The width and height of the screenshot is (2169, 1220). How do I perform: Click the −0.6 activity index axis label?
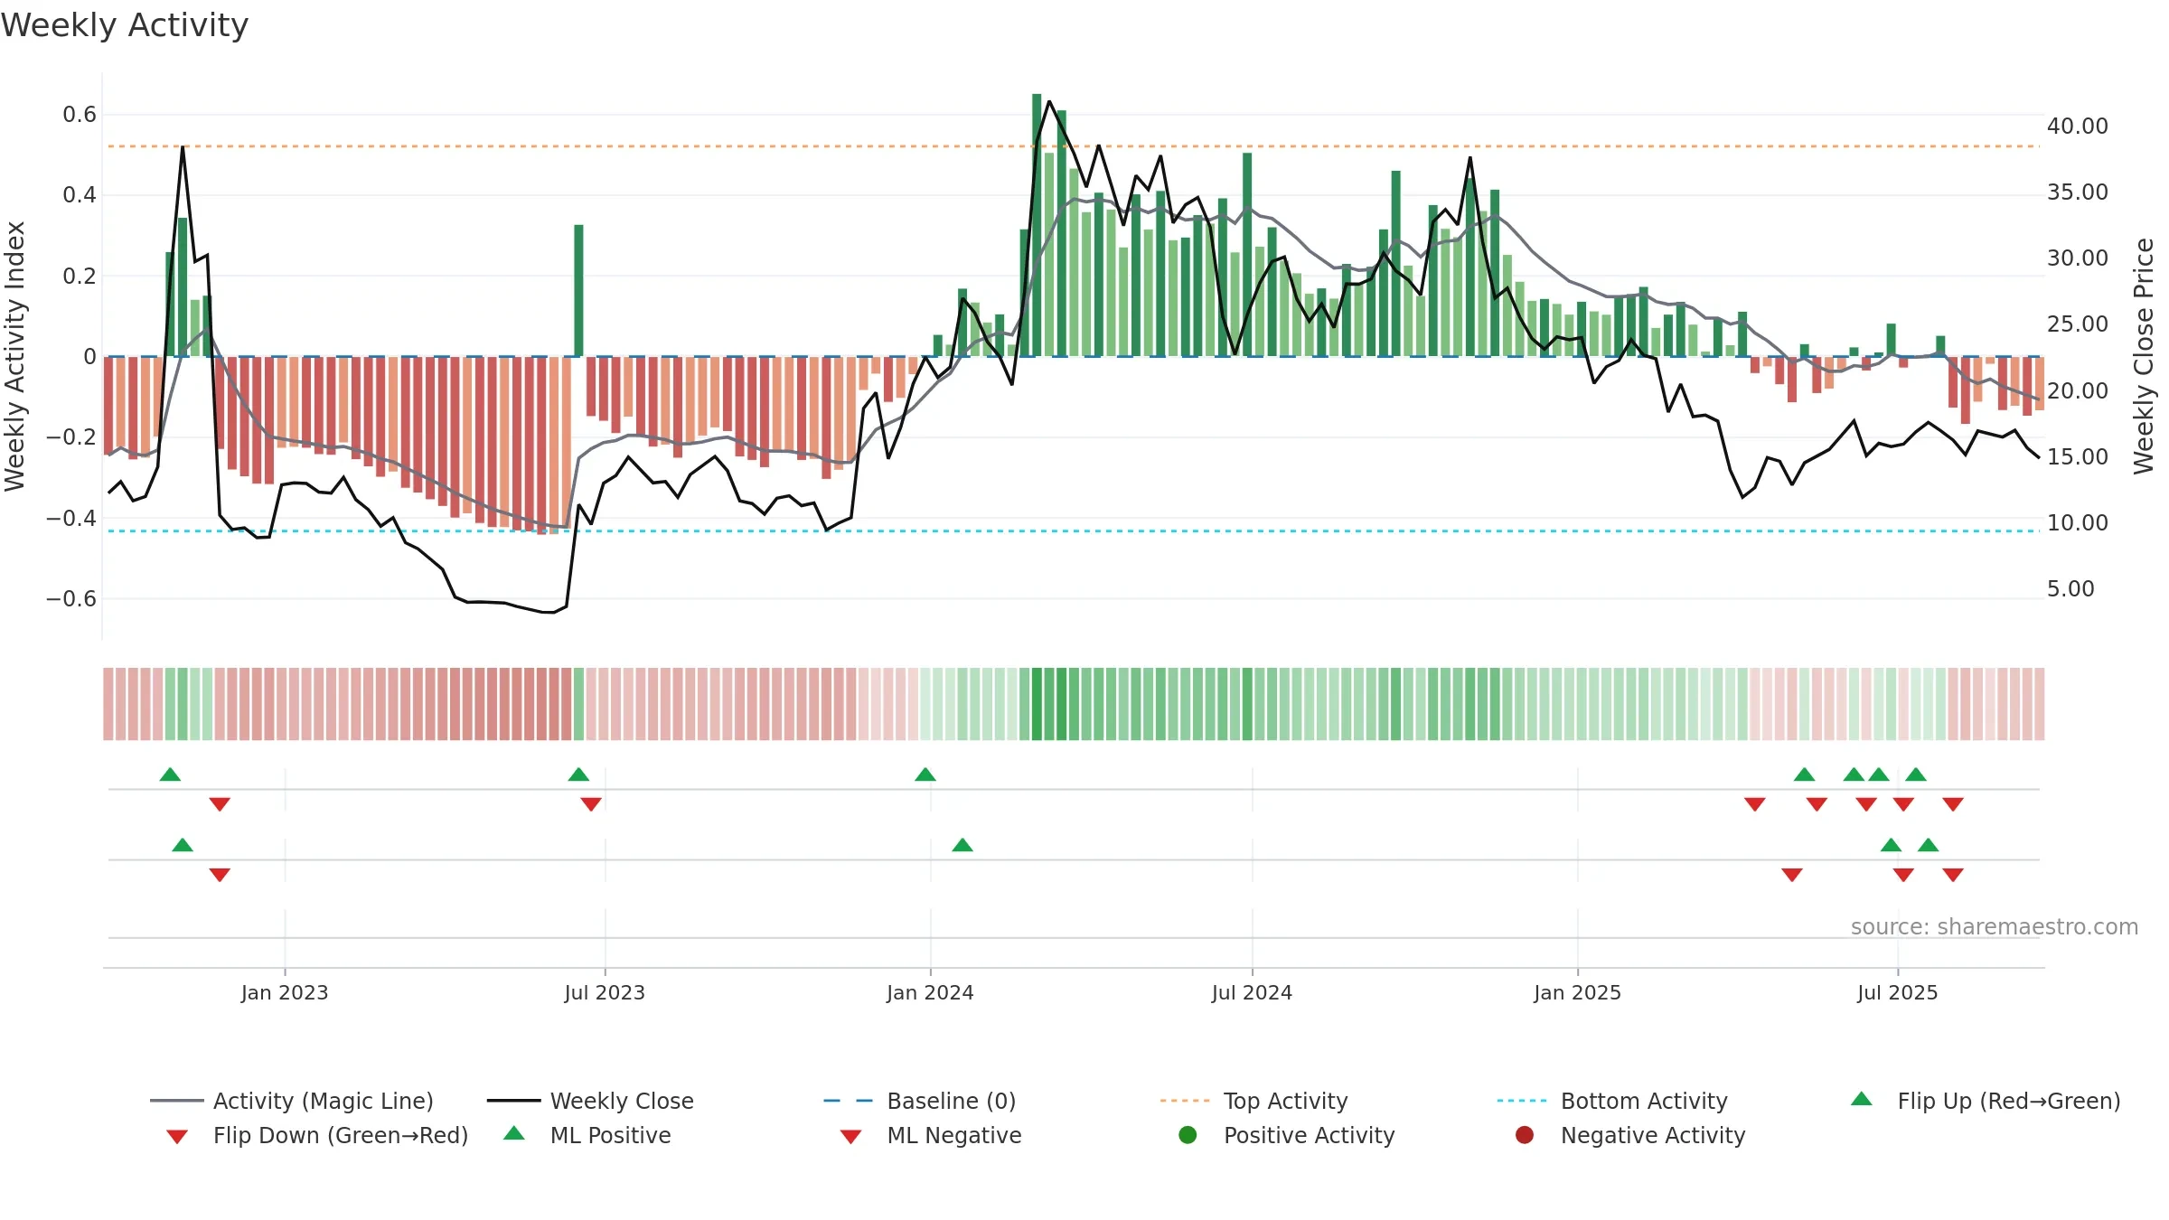71,598
